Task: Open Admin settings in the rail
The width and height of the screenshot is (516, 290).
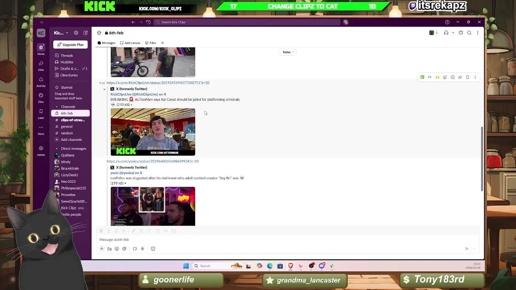Action: (x=41, y=151)
